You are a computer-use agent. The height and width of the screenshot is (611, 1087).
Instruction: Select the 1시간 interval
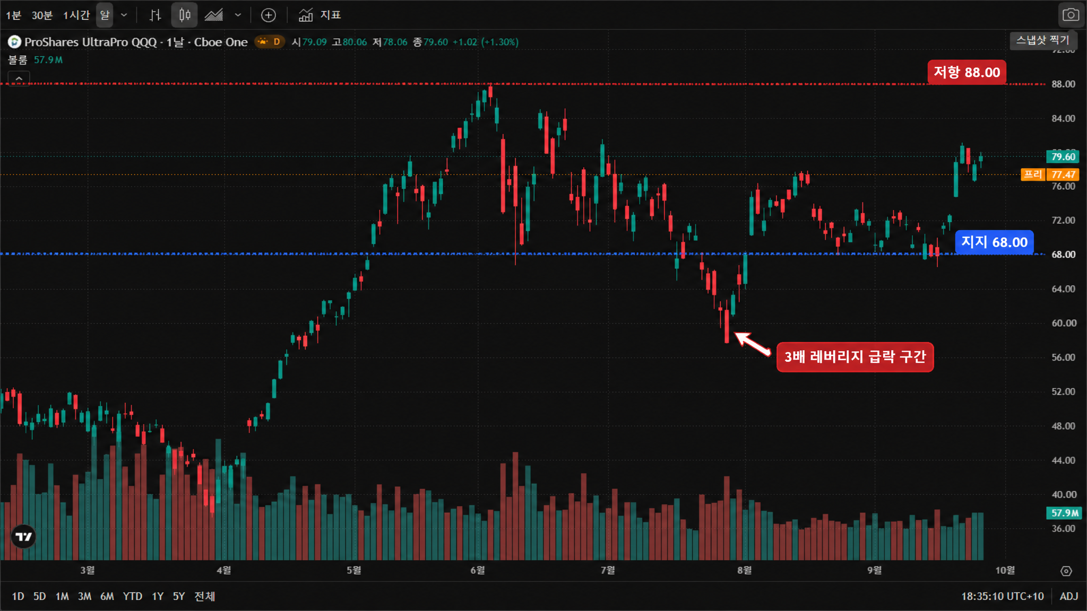(76, 15)
